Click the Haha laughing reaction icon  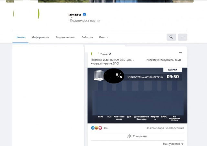pyautogui.click(x=96, y=128)
